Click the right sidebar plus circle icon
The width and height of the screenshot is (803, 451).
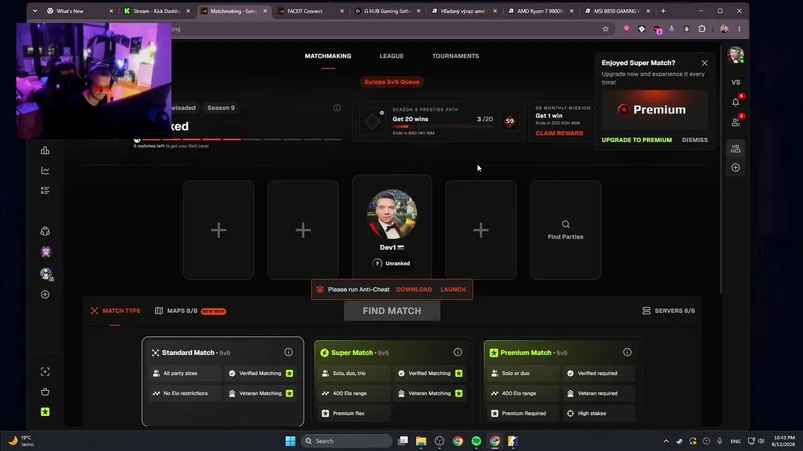coord(736,167)
